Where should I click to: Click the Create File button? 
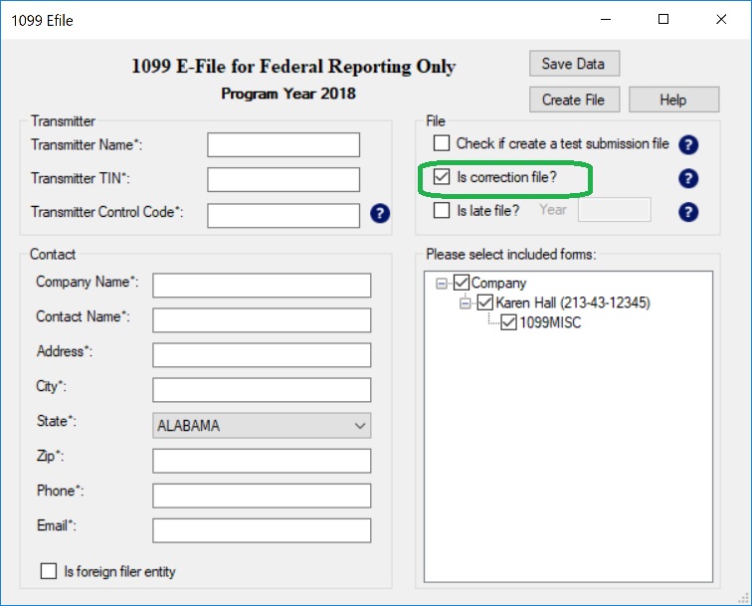573,100
